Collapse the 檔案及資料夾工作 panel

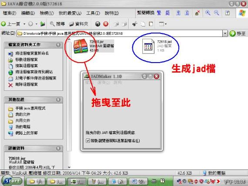click(58, 45)
